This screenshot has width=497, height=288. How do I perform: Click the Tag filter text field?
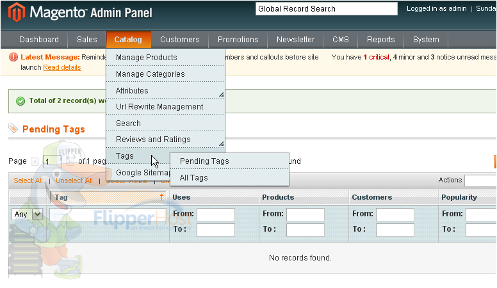[x=108, y=214]
